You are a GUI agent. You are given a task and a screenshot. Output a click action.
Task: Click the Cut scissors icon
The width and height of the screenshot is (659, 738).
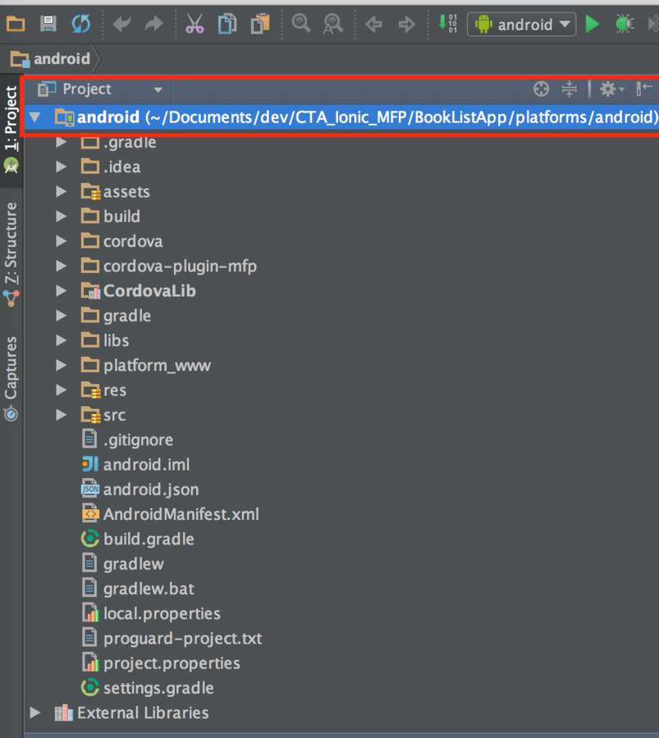pyautogui.click(x=194, y=24)
